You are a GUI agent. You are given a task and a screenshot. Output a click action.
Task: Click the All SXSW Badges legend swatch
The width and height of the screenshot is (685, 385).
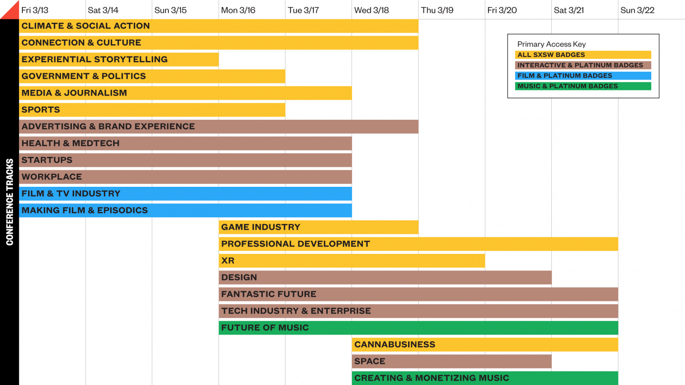coord(583,55)
